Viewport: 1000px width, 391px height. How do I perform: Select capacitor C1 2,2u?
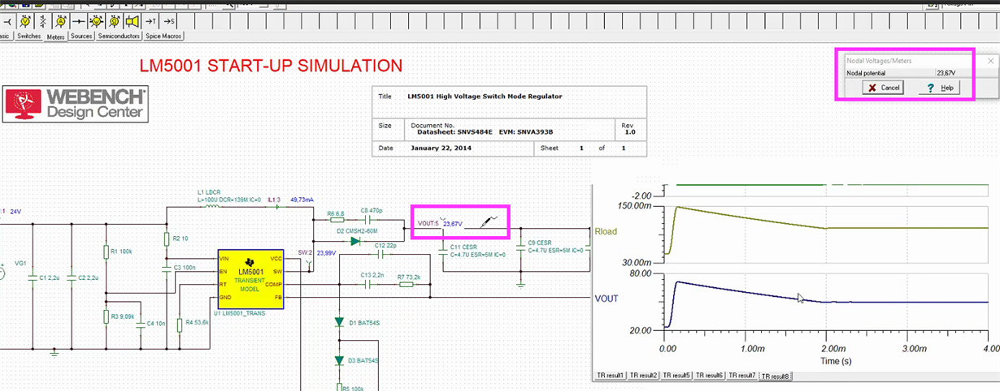coord(45,277)
